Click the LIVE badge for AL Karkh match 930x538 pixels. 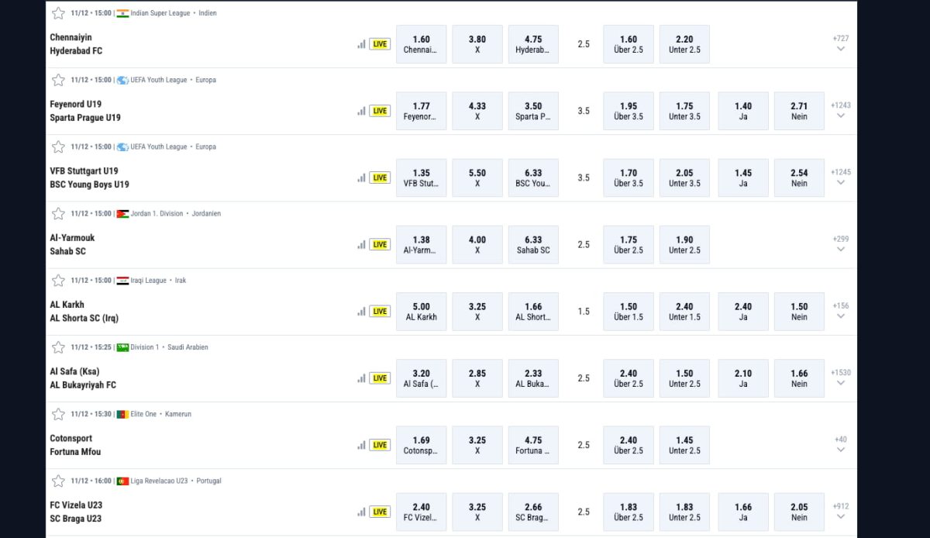point(380,312)
